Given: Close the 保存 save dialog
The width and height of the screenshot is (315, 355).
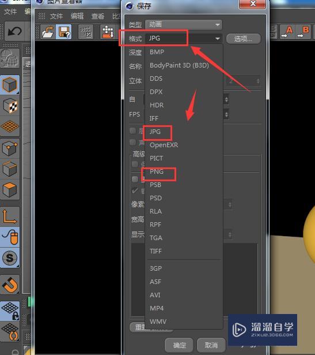Looking at the screenshot, I should pos(252,3).
